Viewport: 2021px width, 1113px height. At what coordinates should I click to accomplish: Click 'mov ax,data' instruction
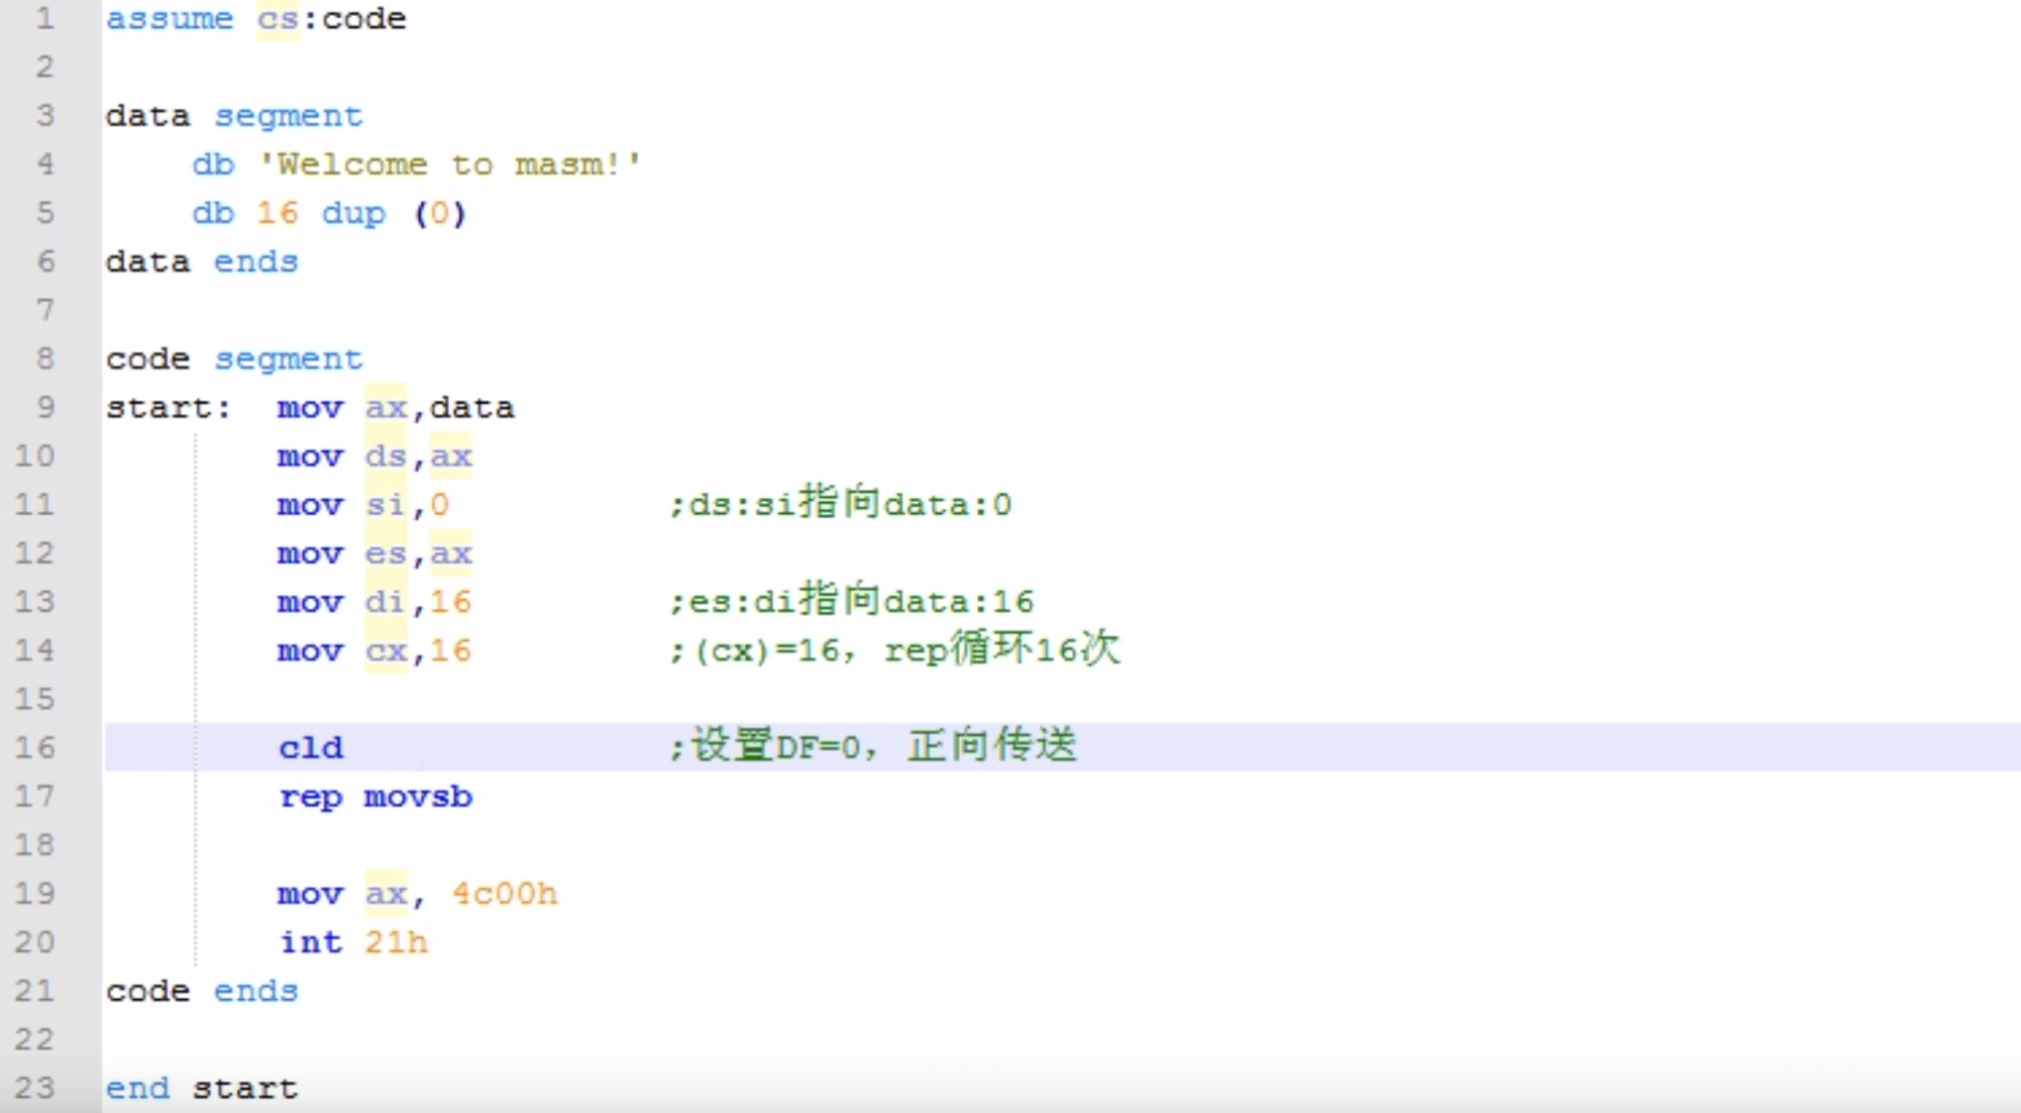pyautogui.click(x=395, y=408)
